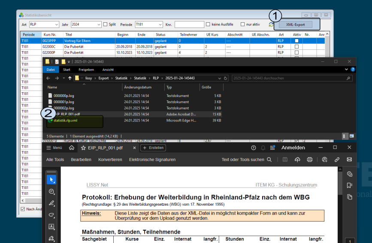Toggle Aktiv checkbox for course 022000C
The height and width of the screenshot is (243, 372).
tap(296, 47)
